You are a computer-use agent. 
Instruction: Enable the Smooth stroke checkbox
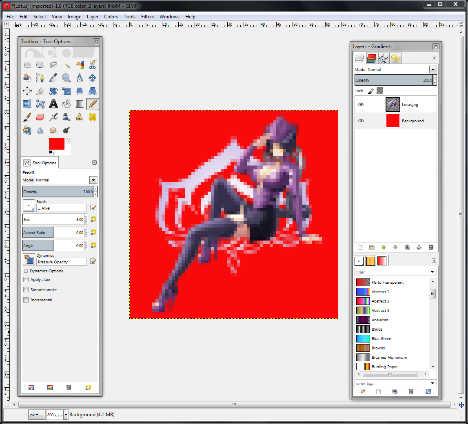coord(26,290)
